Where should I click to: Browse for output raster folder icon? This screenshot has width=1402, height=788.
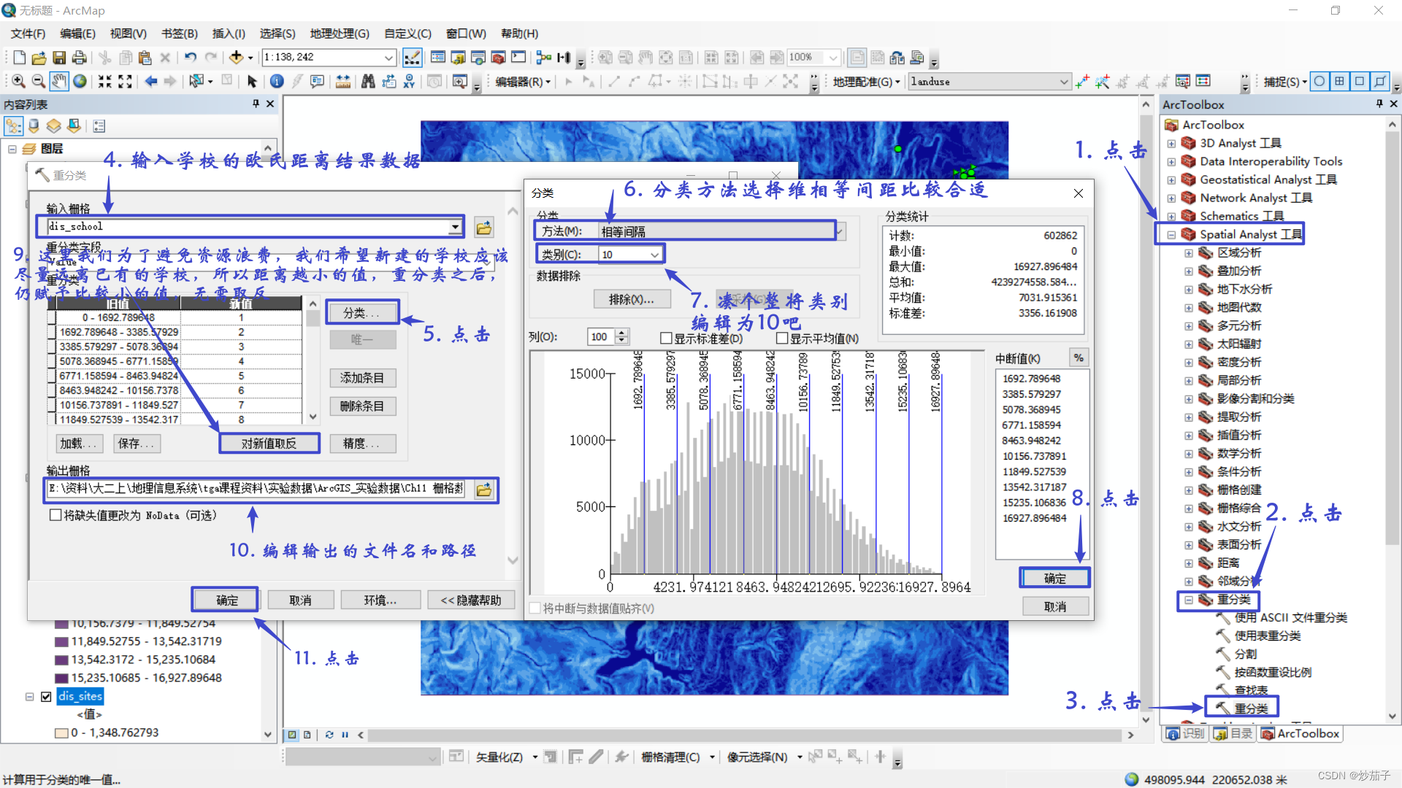coord(483,490)
